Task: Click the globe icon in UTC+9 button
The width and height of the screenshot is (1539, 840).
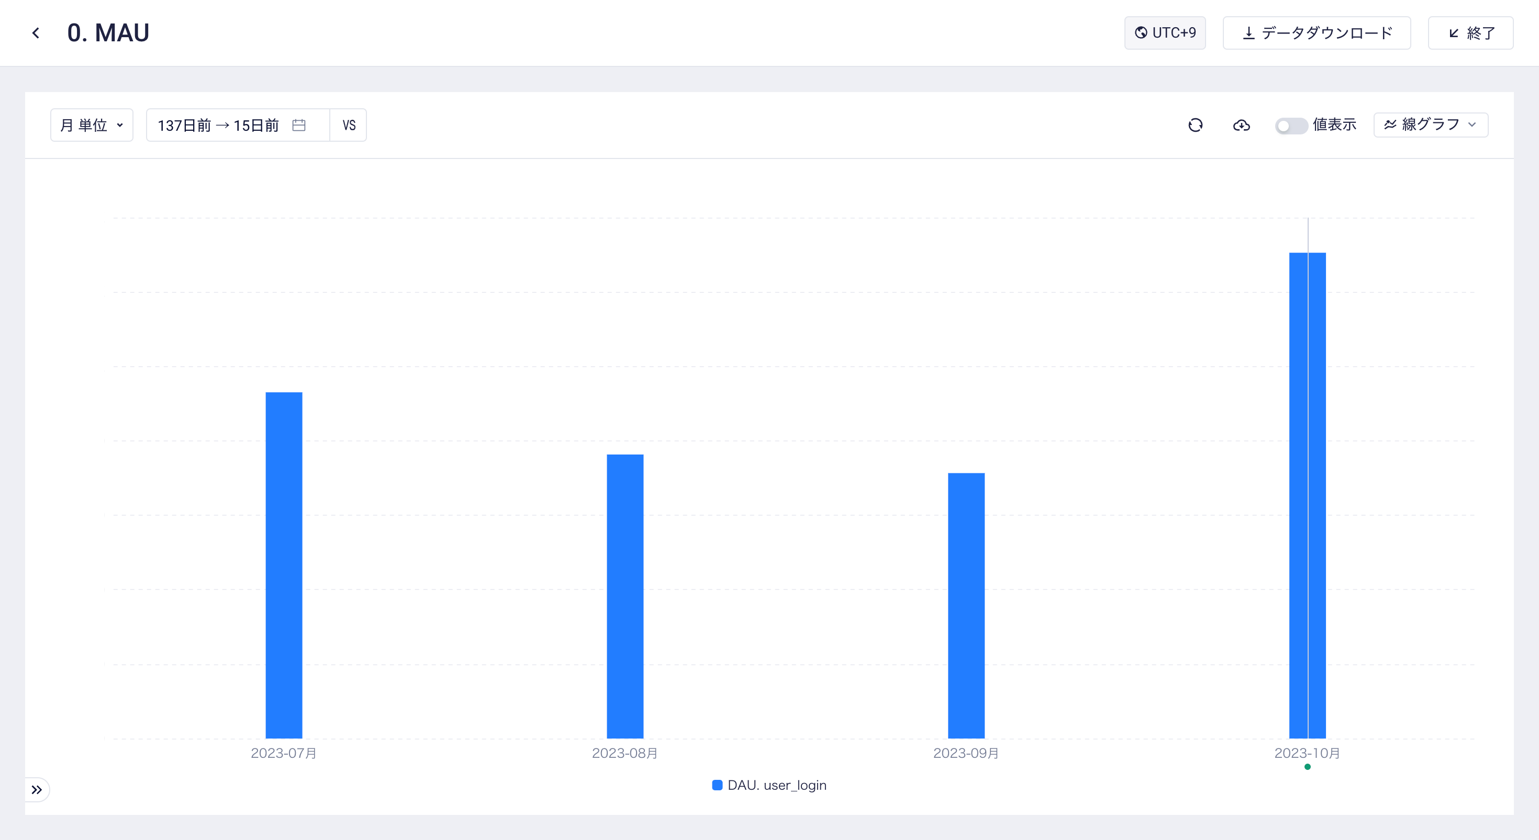Action: click(1141, 33)
